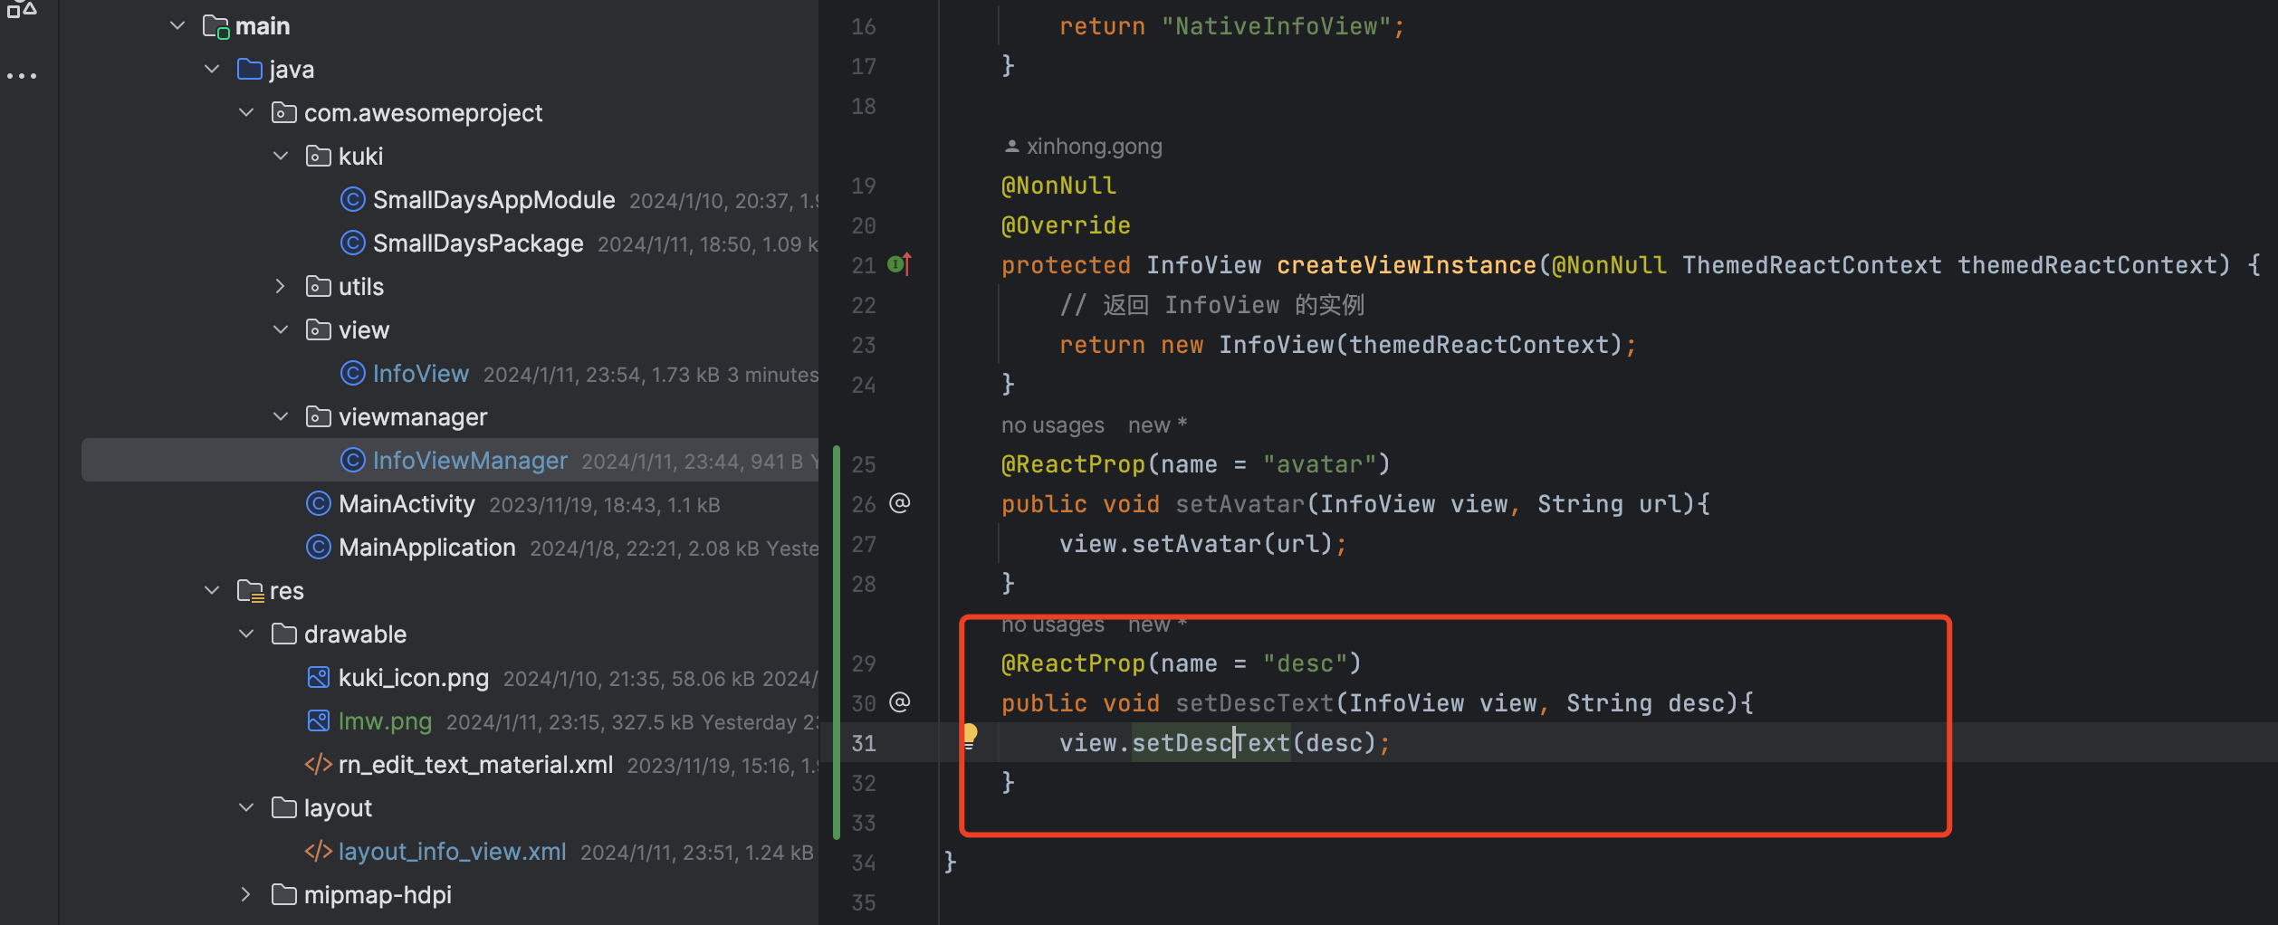Click the main module folder icon
The image size is (2278, 925).
click(x=215, y=27)
